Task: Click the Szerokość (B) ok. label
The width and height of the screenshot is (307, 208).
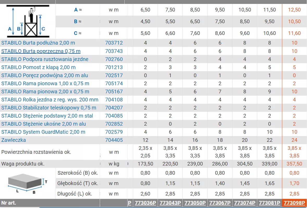Action: click(78, 173)
